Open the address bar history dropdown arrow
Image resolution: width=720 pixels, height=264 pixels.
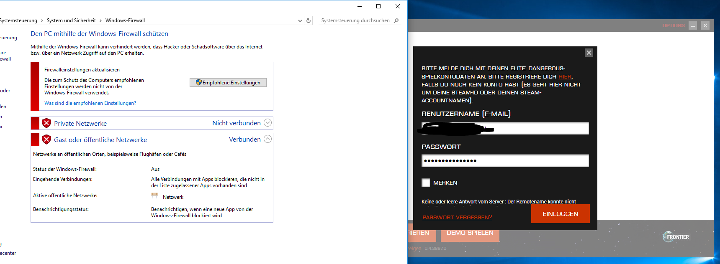click(x=300, y=20)
